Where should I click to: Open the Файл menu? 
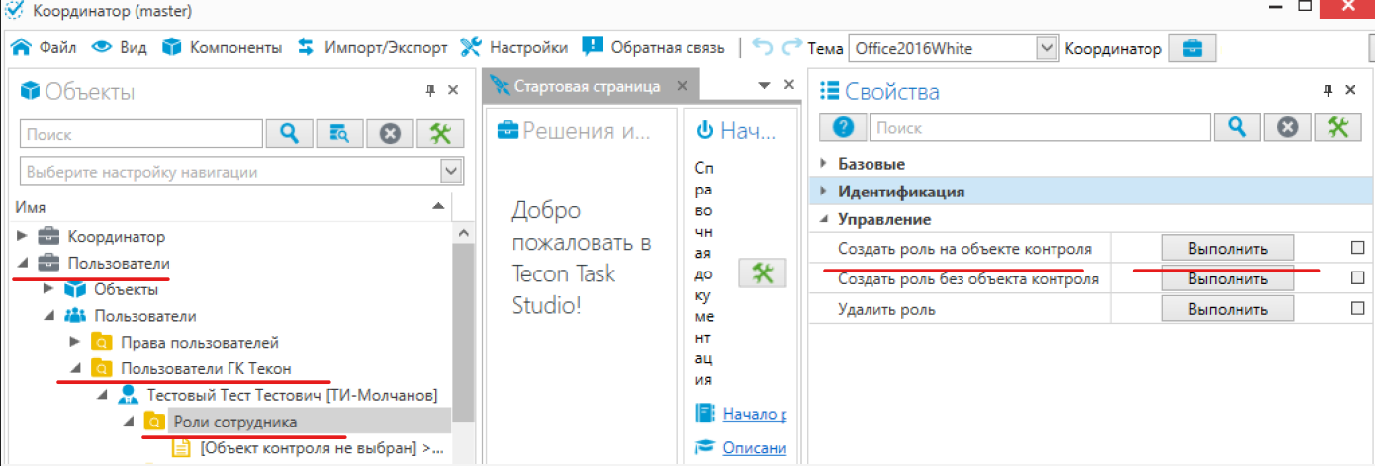click(46, 47)
